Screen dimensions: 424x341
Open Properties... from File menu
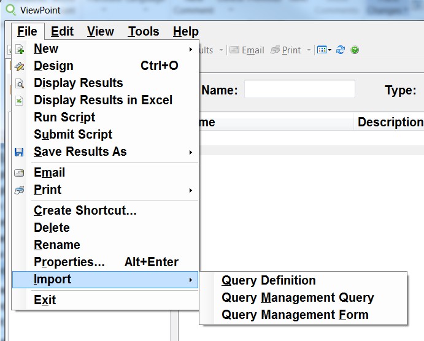[106, 262]
